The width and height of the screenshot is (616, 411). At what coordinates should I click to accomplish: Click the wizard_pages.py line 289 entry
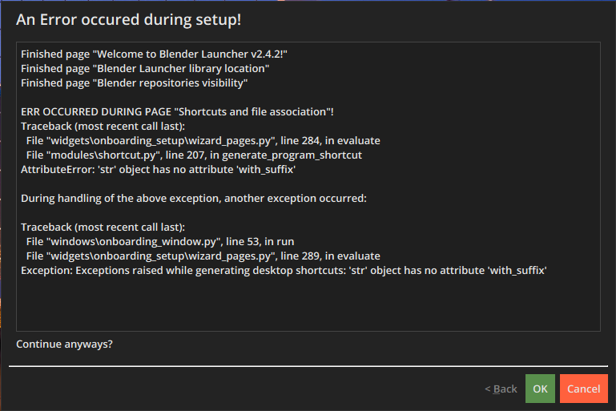(x=203, y=256)
